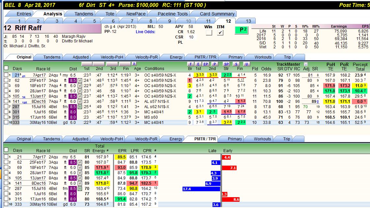Open the upper panel Trip tab
Screen dimensions: 370x208
point(287,57)
